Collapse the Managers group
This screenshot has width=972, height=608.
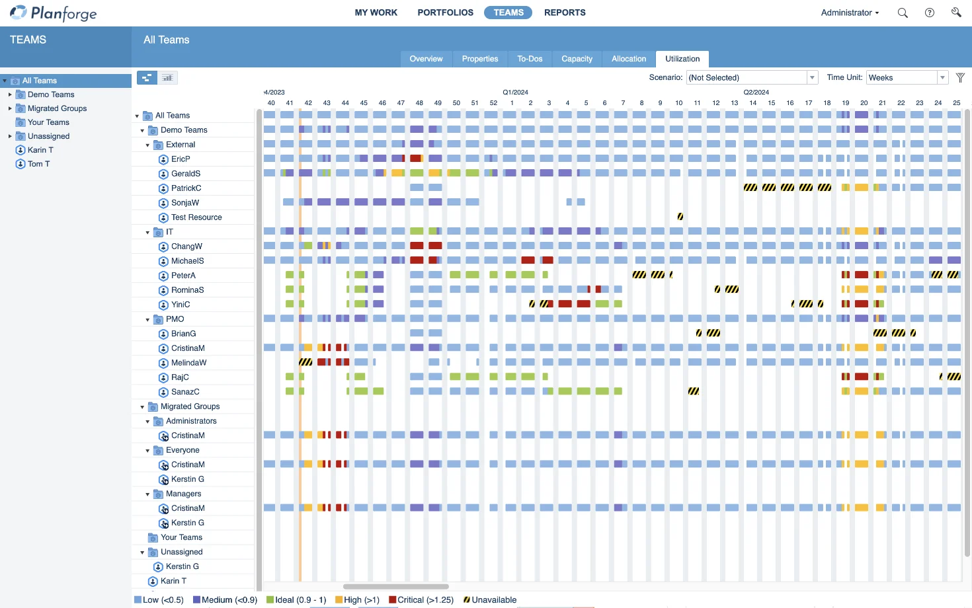(x=147, y=494)
